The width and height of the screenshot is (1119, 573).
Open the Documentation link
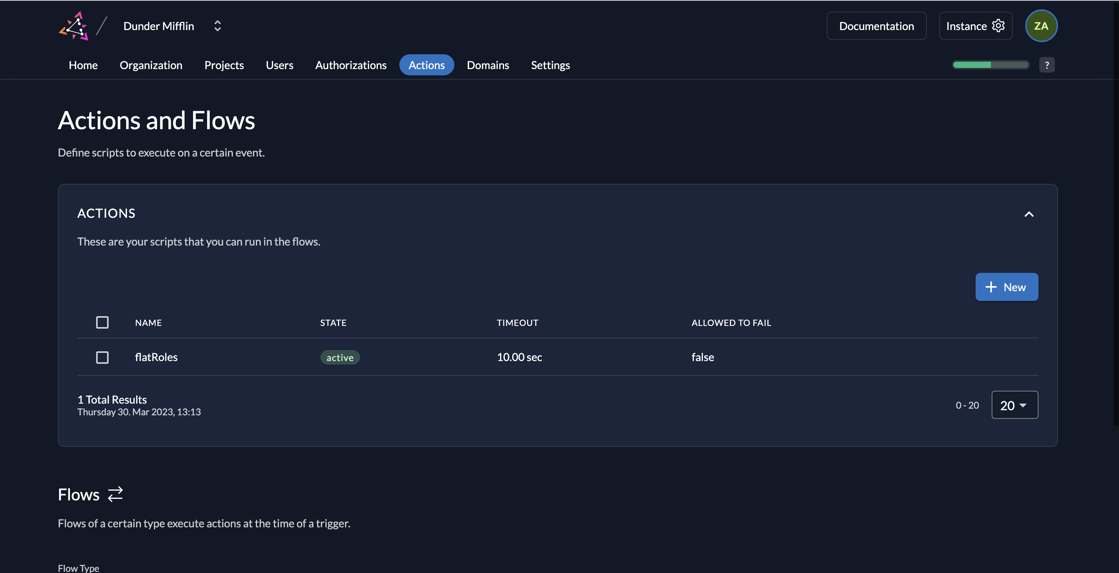pos(876,26)
